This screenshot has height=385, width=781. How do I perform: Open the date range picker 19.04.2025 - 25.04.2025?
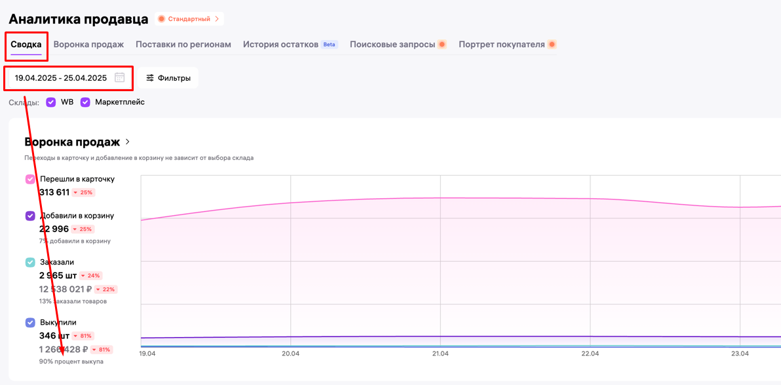point(61,78)
